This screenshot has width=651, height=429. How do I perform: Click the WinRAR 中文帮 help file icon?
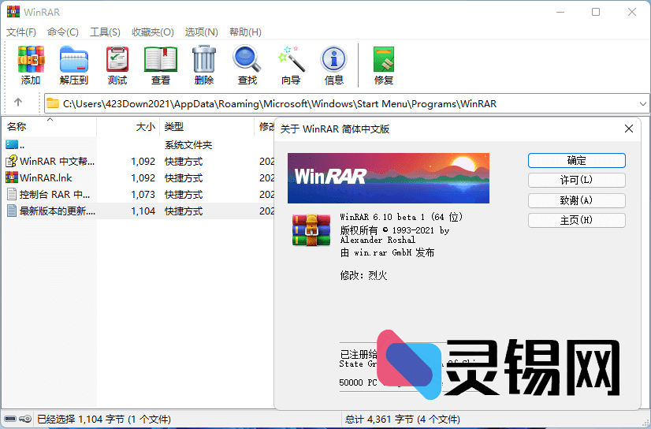(12, 161)
